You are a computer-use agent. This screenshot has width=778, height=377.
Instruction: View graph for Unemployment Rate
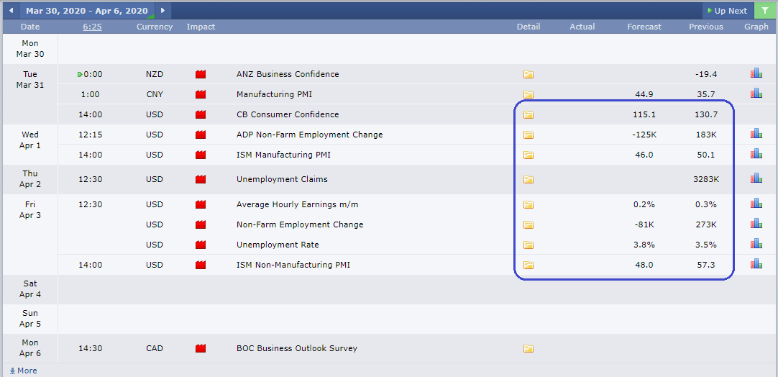(756, 243)
